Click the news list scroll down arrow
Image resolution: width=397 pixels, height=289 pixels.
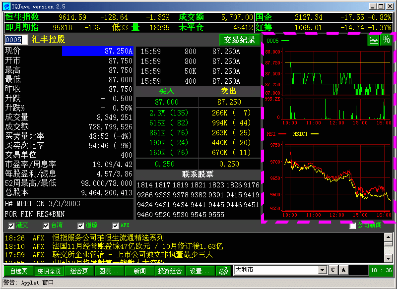tap(389, 258)
